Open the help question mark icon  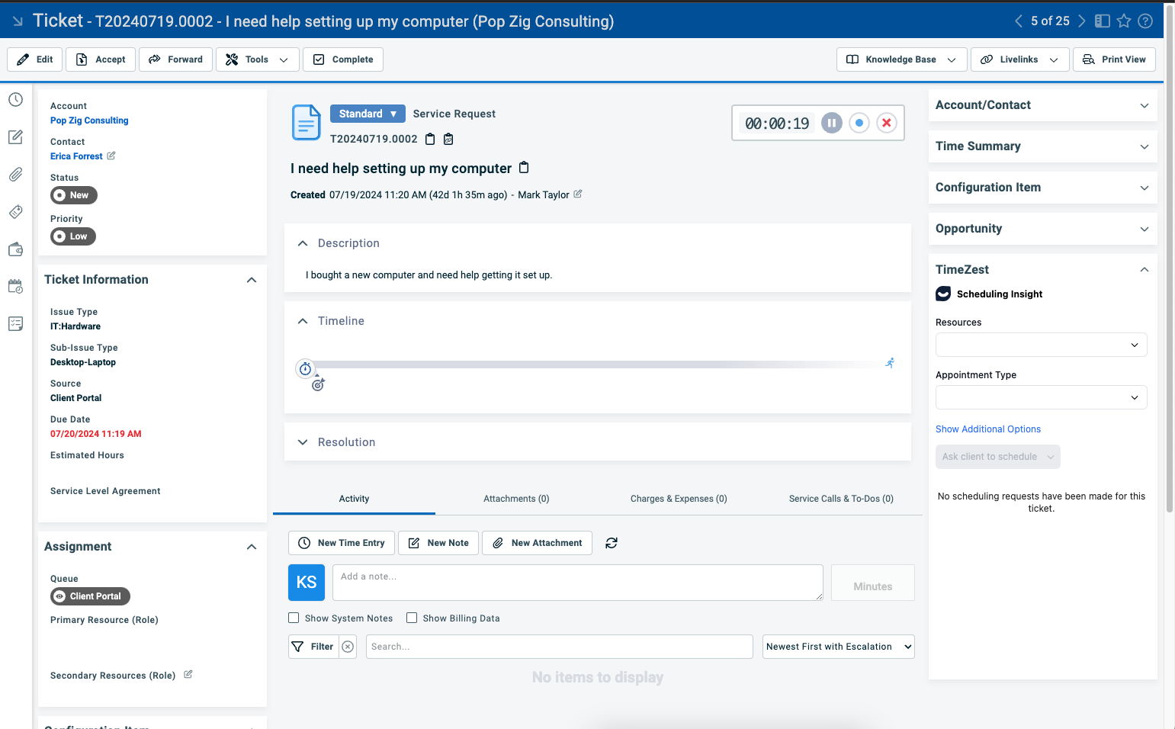point(1145,21)
